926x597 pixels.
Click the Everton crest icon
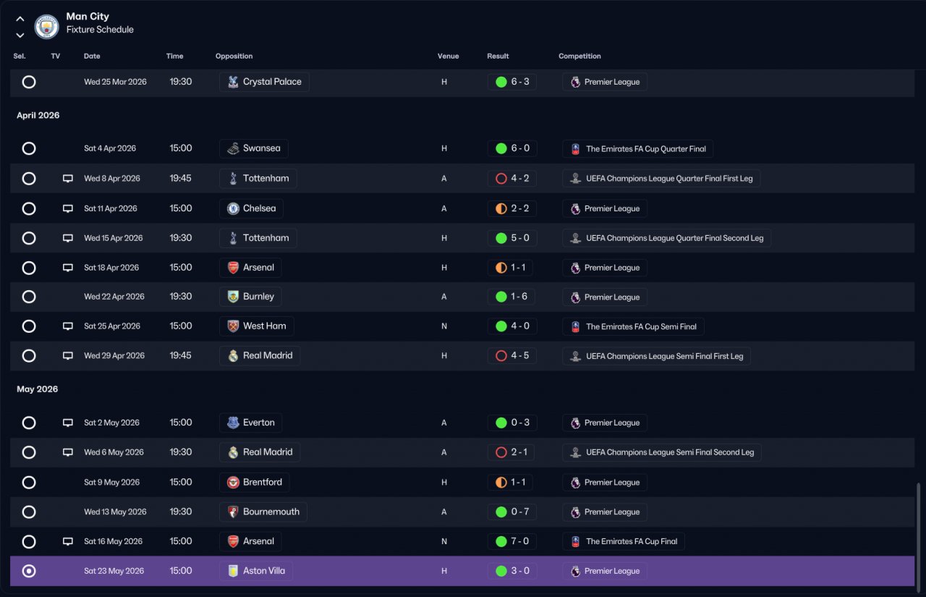pos(233,423)
